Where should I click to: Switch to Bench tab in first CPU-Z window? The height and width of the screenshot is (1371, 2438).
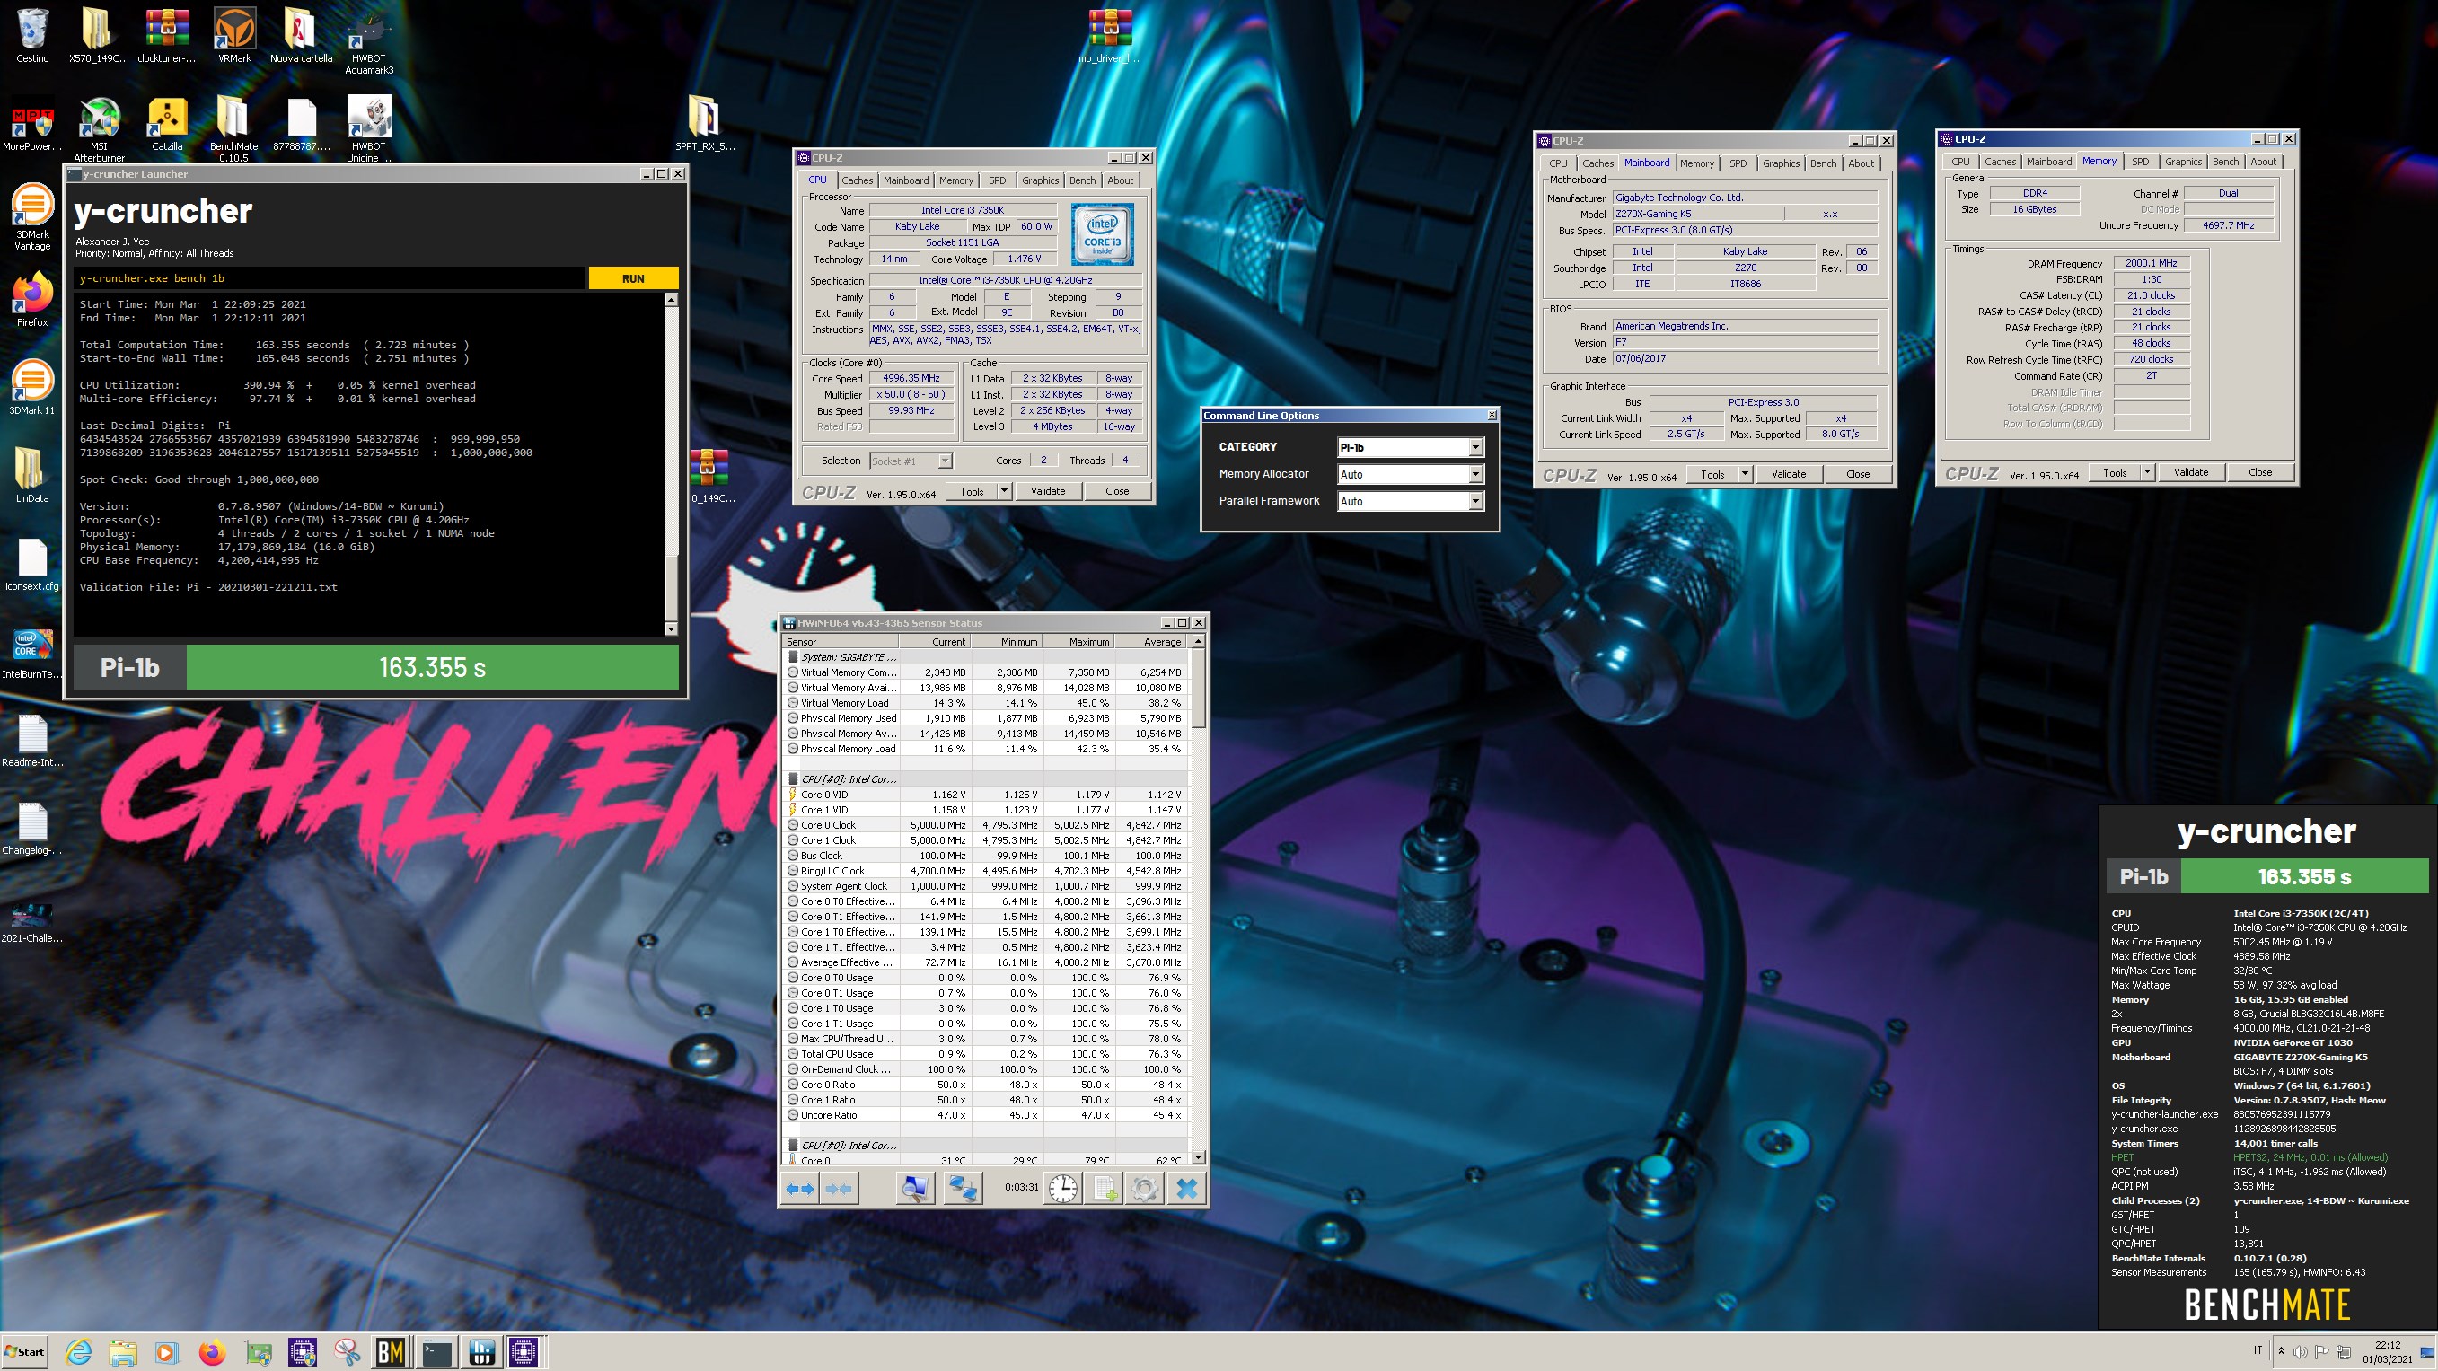[x=1082, y=180]
